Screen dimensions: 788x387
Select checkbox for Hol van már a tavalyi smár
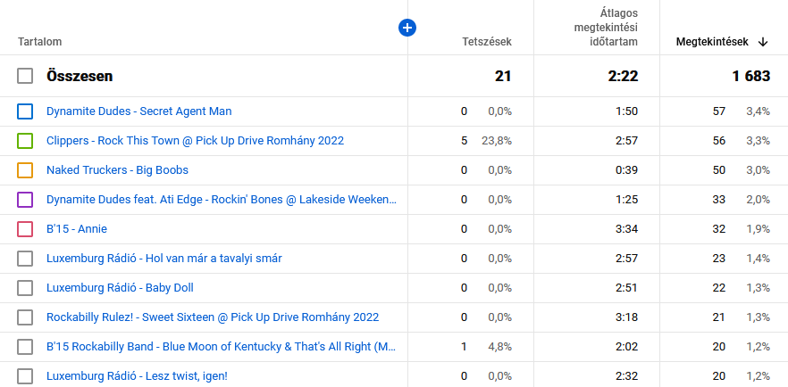(25, 259)
